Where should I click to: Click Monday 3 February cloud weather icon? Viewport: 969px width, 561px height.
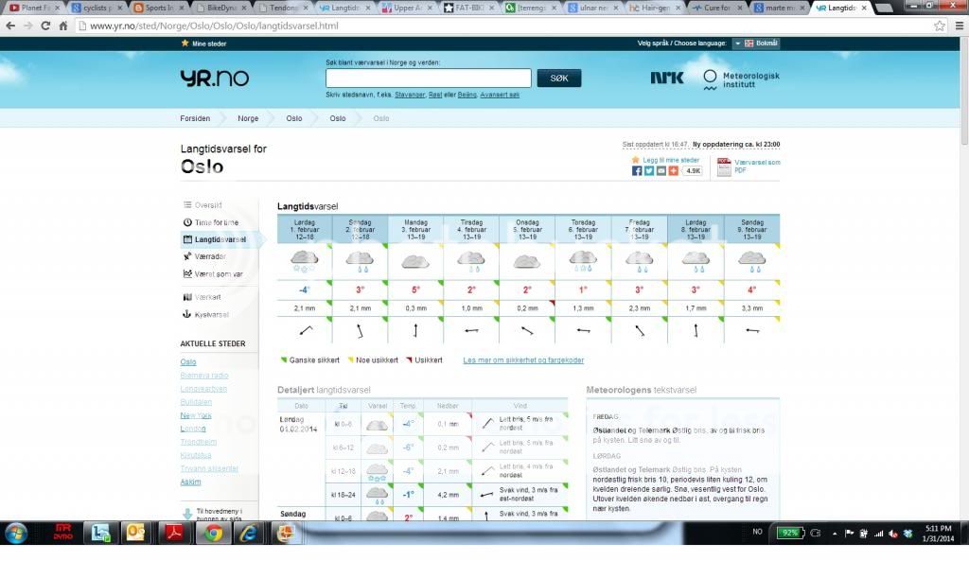(415, 259)
